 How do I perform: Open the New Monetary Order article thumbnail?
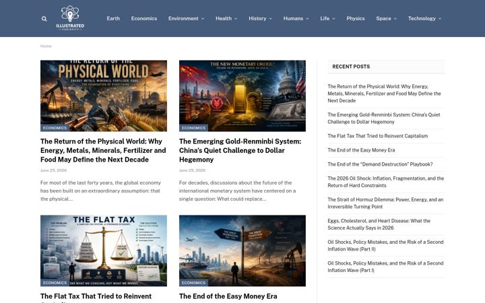coord(243,96)
